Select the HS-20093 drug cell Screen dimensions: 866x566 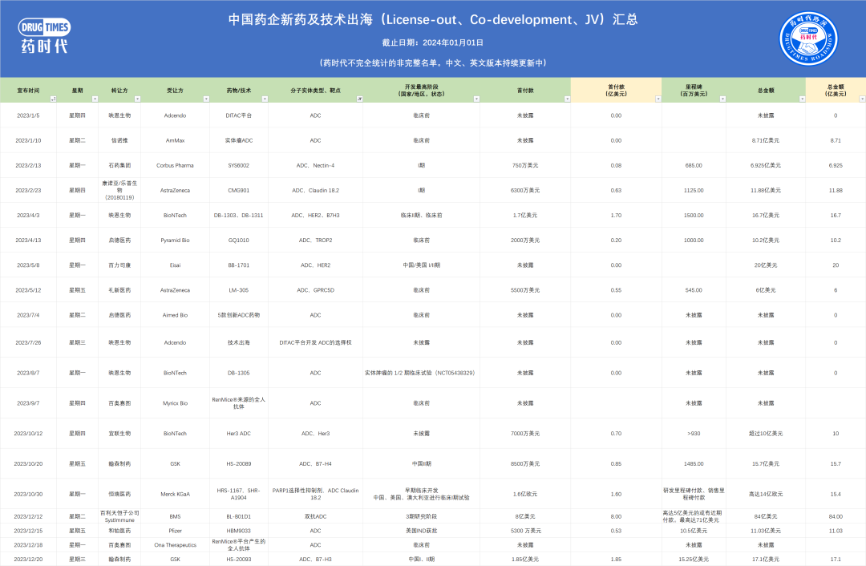point(239,560)
